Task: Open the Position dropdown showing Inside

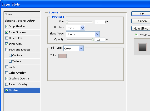Action: [75, 28]
